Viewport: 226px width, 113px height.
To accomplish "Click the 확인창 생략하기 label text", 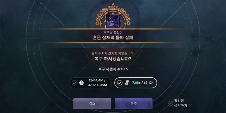I will [181, 103].
